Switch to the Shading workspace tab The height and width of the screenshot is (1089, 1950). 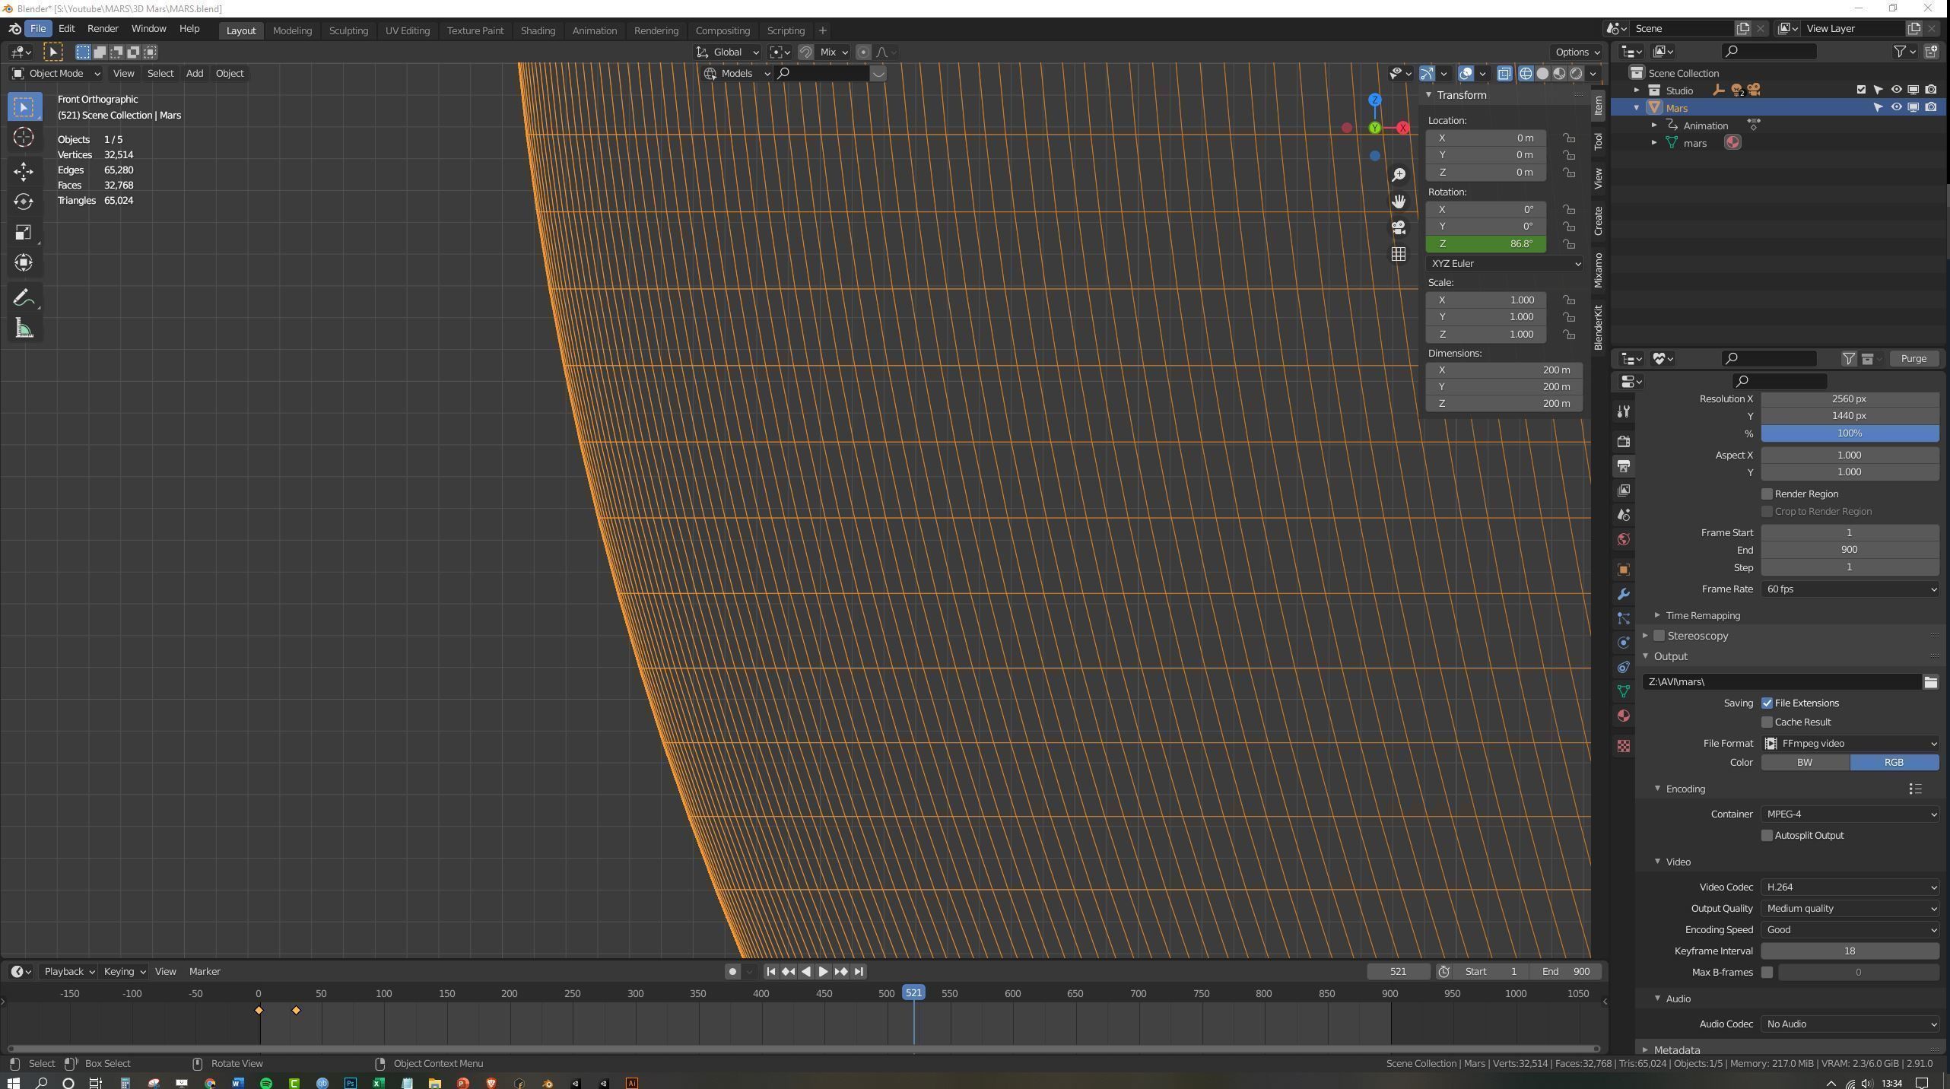pyautogui.click(x=538, y=30)
